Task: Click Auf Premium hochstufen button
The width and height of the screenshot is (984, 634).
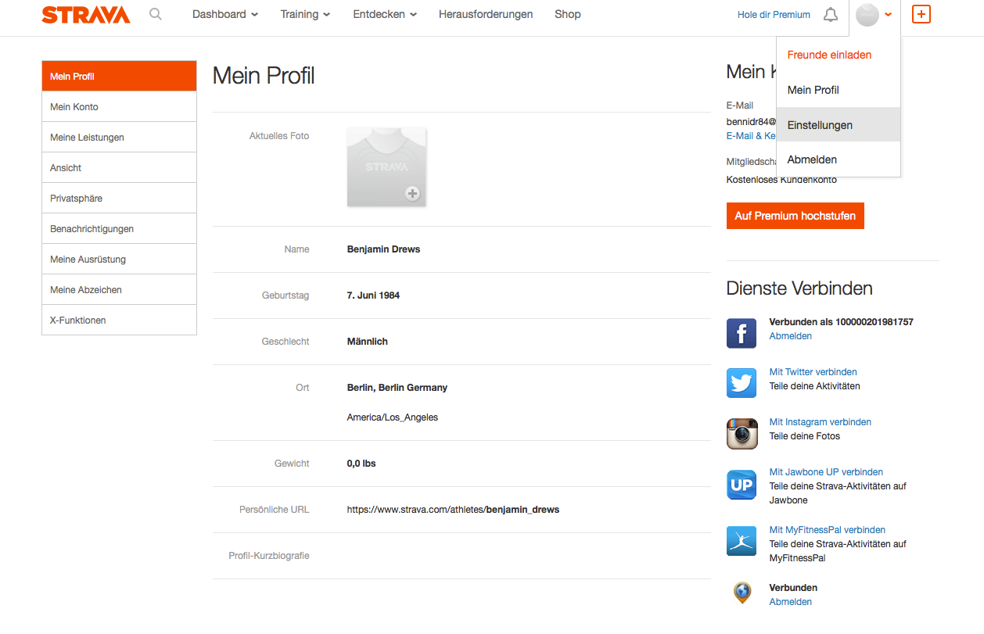Action: coord(795,216)
